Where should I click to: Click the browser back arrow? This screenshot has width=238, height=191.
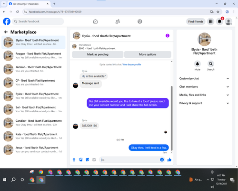pos(4,11)
